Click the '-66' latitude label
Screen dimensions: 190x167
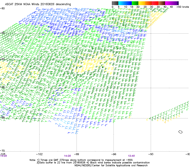pyautogui.click(x=2, y=87)
